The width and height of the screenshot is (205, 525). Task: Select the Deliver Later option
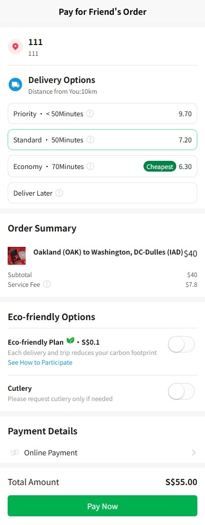coord(102,193)
